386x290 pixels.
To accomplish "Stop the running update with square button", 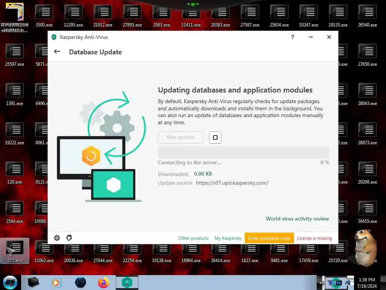I will 215,137.
